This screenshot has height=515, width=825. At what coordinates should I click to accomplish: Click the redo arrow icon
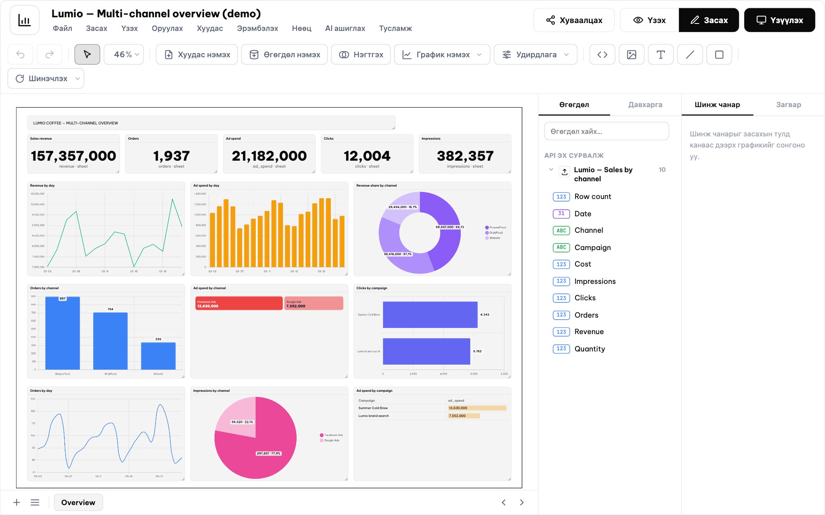click(49, 54)
